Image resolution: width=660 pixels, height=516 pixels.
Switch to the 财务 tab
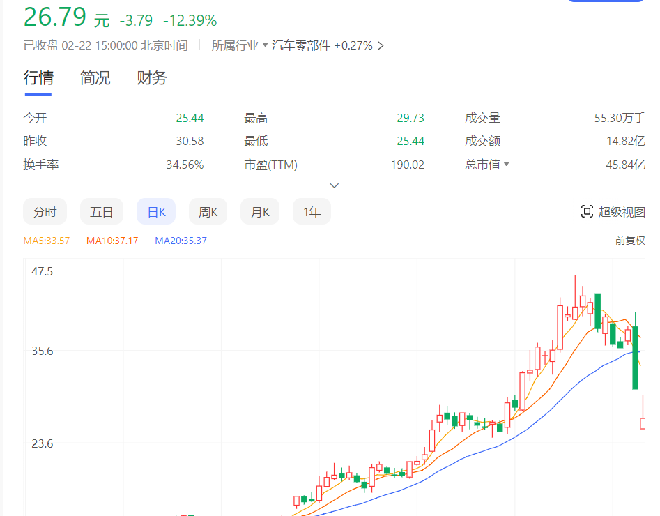point(151,77)
